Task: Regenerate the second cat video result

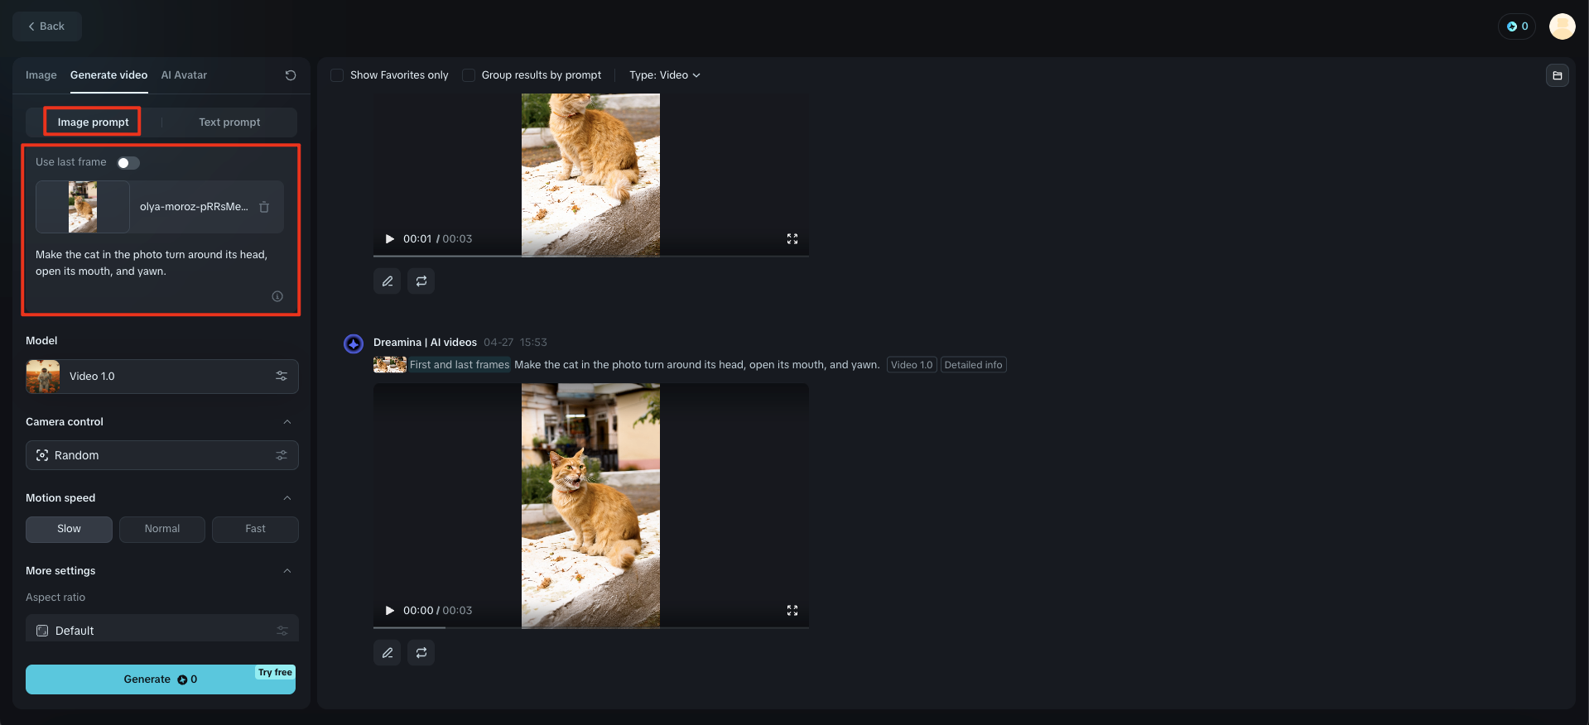Action: coord(421,653)
